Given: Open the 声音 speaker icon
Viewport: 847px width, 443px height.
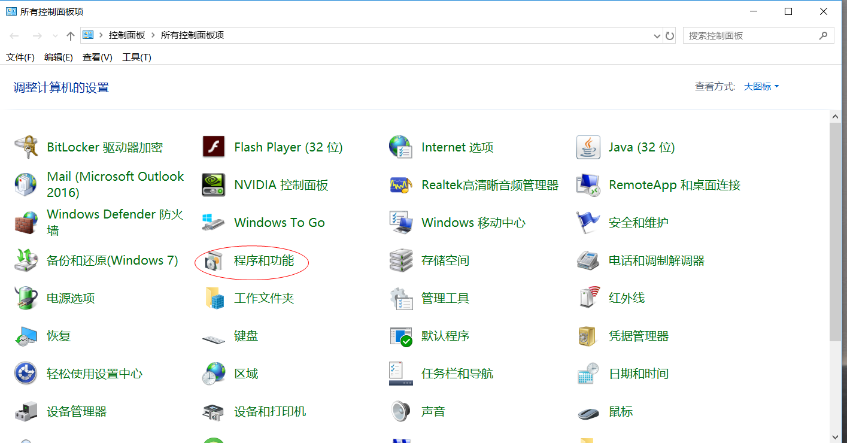Looking at the screenshot, I should click(x=401, y=411).
